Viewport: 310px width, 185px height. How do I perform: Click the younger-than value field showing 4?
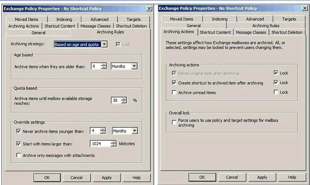pyautogui.click(x=95, y=130)
